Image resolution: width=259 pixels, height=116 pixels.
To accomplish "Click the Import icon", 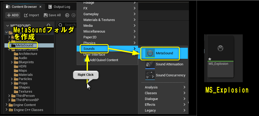I will pos(26,15).
